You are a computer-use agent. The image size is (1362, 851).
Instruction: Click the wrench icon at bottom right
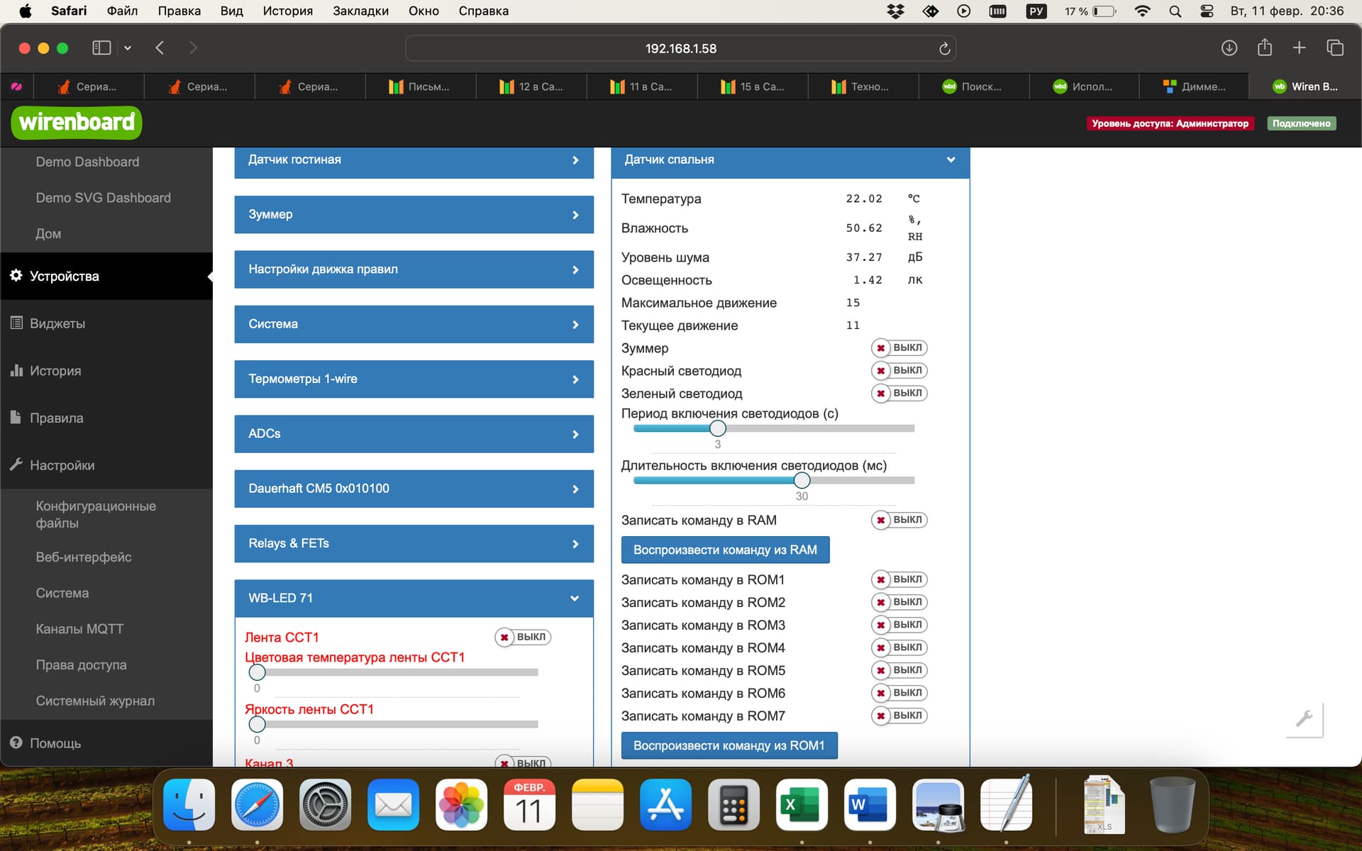point(1305,718)
